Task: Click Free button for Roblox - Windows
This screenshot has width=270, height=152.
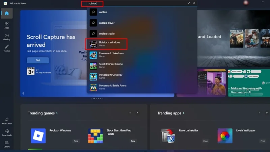Action: (76, 141)
